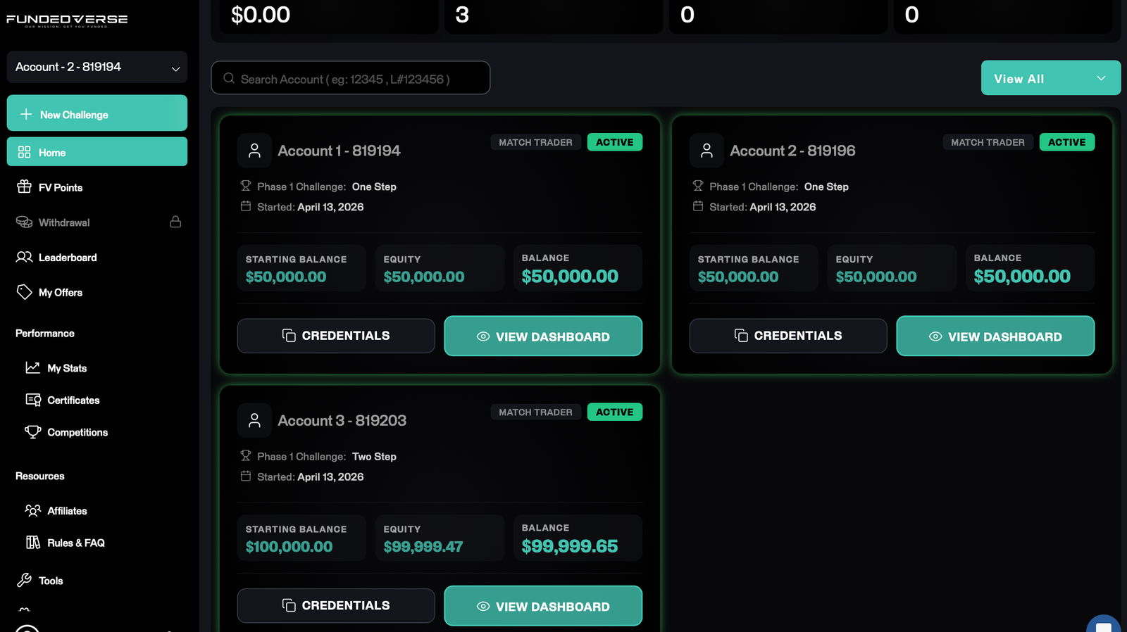Click the Withdrawal lock icon
This screenshot has width=1127, height=632.
pos(175,222)
